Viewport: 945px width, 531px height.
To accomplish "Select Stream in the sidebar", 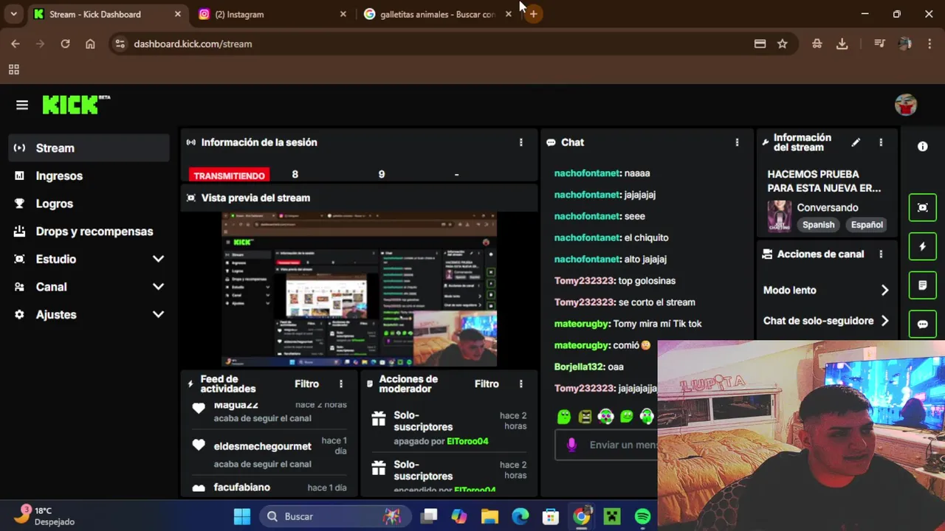I will pos(89,147).
